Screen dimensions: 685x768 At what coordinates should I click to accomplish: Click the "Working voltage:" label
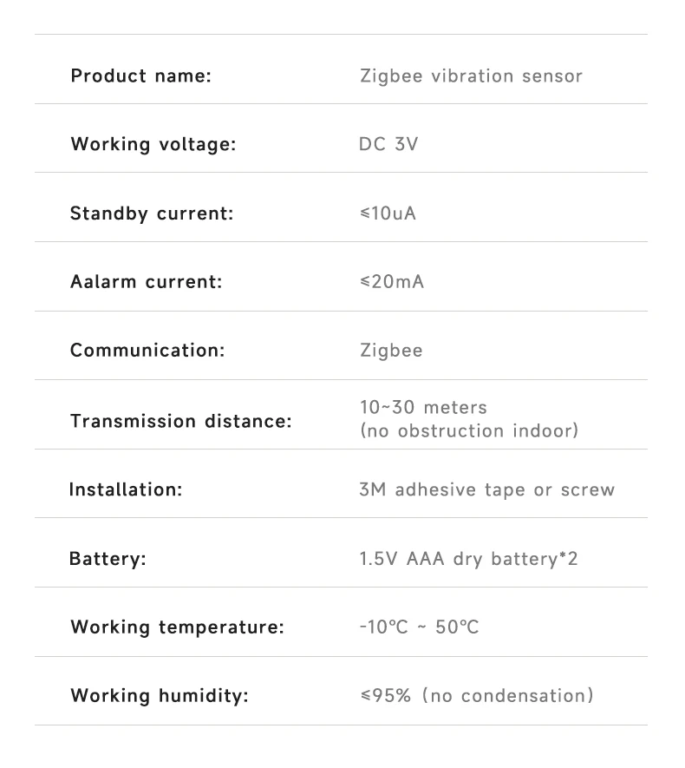(x=153, y=144)
